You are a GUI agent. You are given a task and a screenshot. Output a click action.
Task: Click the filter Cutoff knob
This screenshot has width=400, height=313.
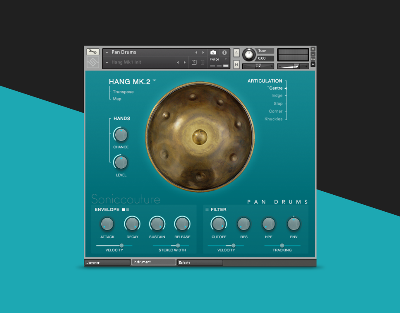219,224
